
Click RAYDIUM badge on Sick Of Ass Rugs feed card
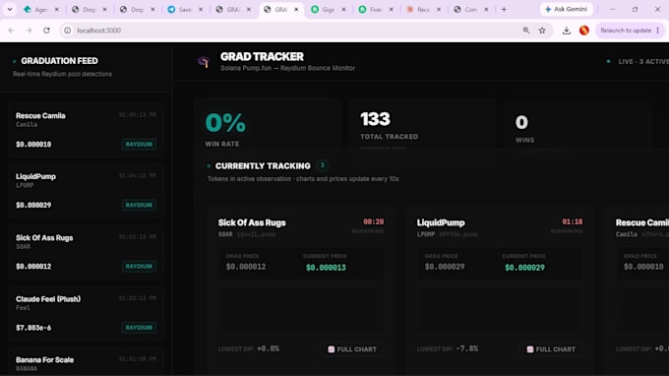[139, 266]
